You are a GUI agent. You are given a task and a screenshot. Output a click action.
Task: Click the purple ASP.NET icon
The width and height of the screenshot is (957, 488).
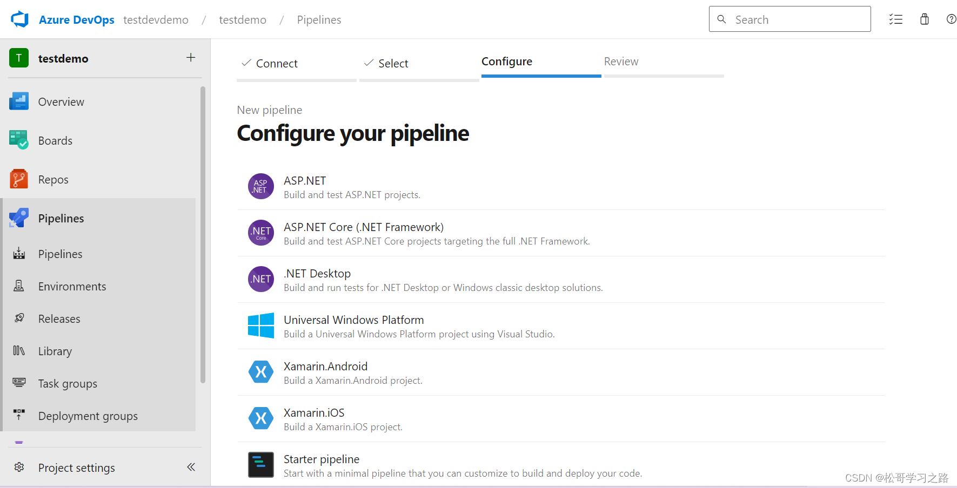click(x=261, y=186)
